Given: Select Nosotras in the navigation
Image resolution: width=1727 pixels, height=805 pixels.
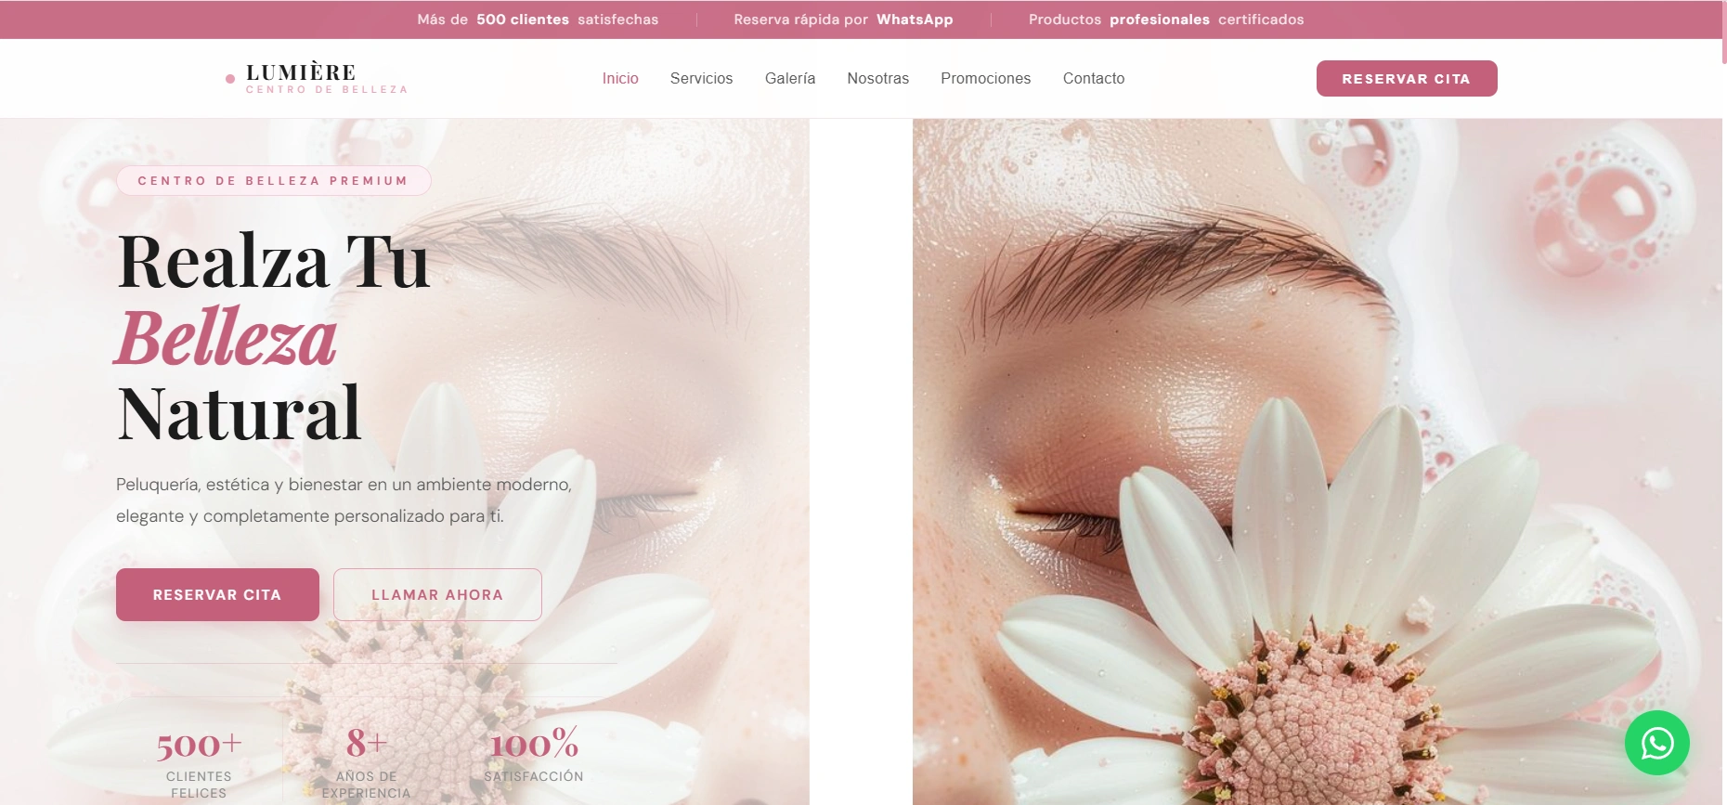Looking at the screenshot, I should pyautogui.click(x=877, y=79).
